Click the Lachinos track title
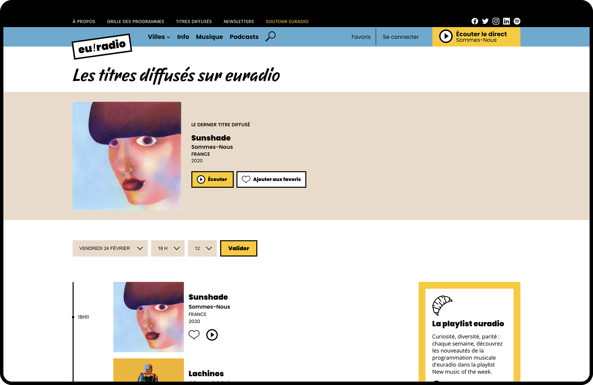Viewport: 593px width, 385px height. pyautogui.click(x=206, y=374)
